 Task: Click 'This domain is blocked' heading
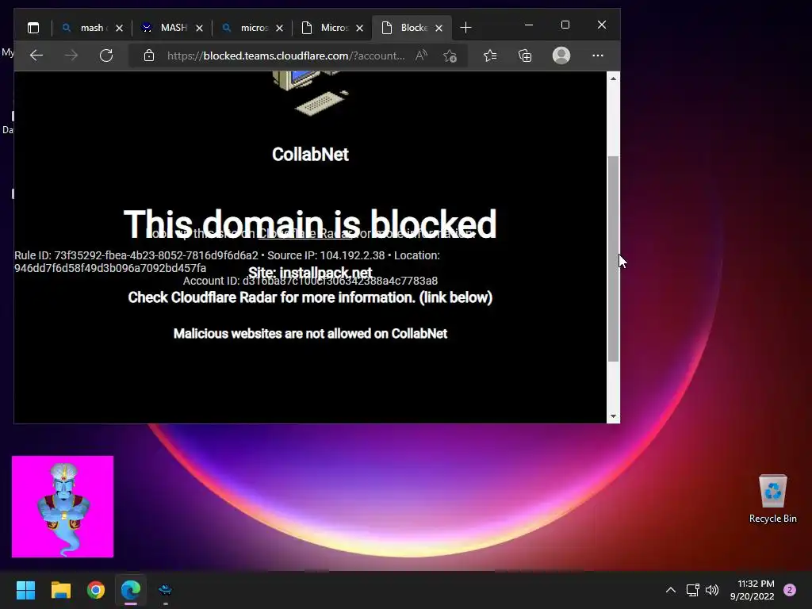coord(310,224)
